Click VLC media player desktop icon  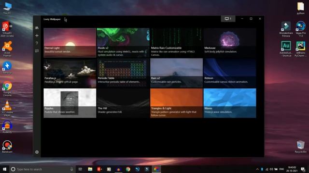click(x=7, y=109)
